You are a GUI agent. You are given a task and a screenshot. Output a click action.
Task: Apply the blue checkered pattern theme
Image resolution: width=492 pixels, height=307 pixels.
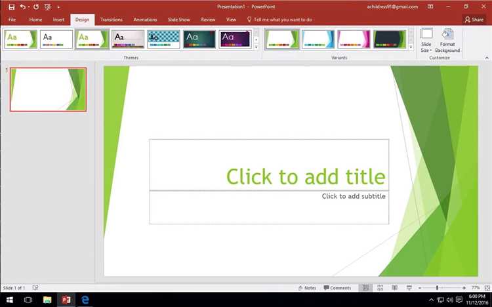click(163, 39)
